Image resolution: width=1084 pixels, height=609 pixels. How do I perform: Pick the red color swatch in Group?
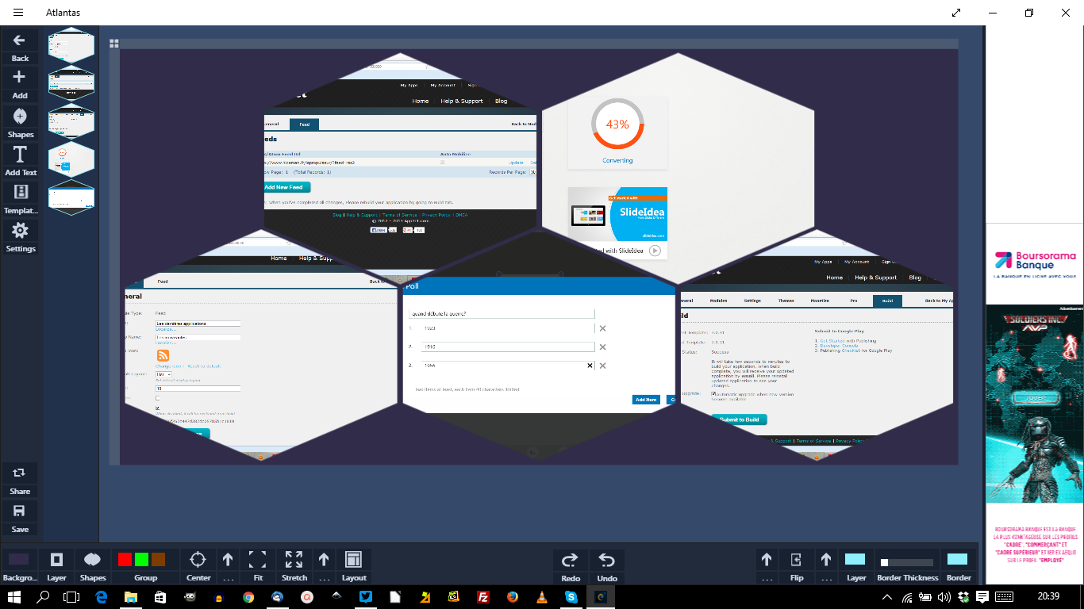(x=125, y=559)
